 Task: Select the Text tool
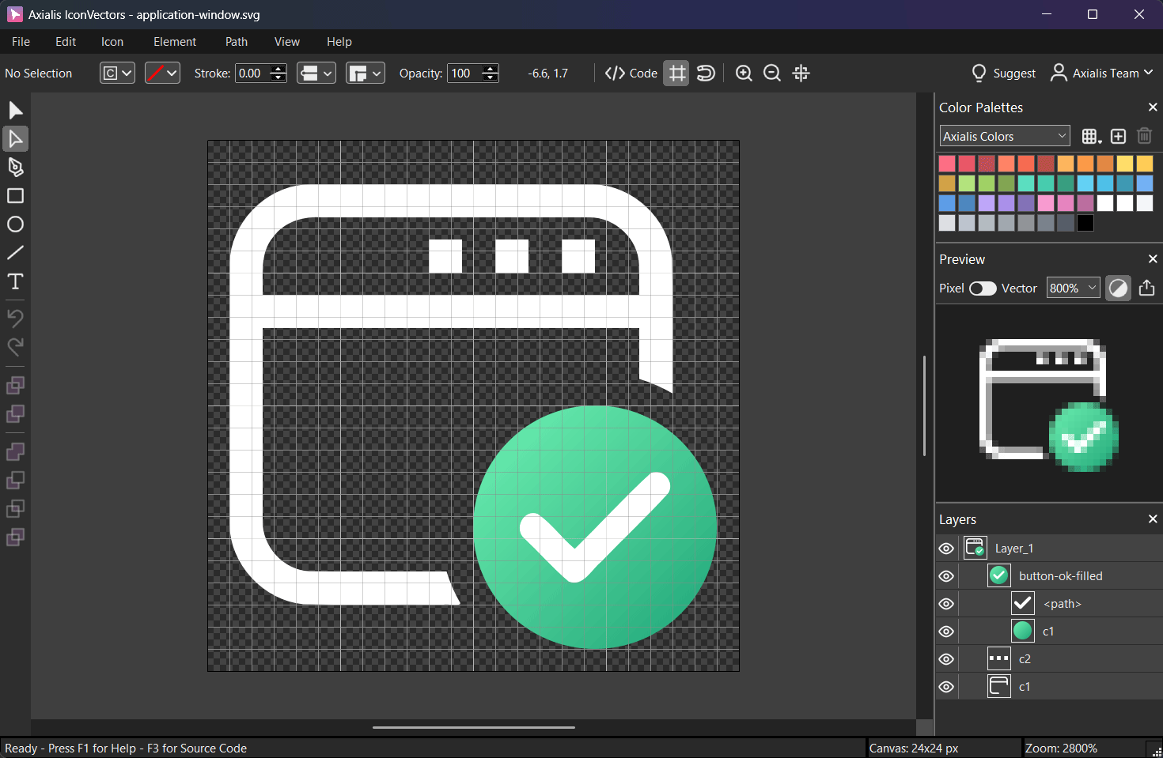15,281
